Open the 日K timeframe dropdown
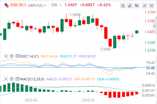 (56, 5)
